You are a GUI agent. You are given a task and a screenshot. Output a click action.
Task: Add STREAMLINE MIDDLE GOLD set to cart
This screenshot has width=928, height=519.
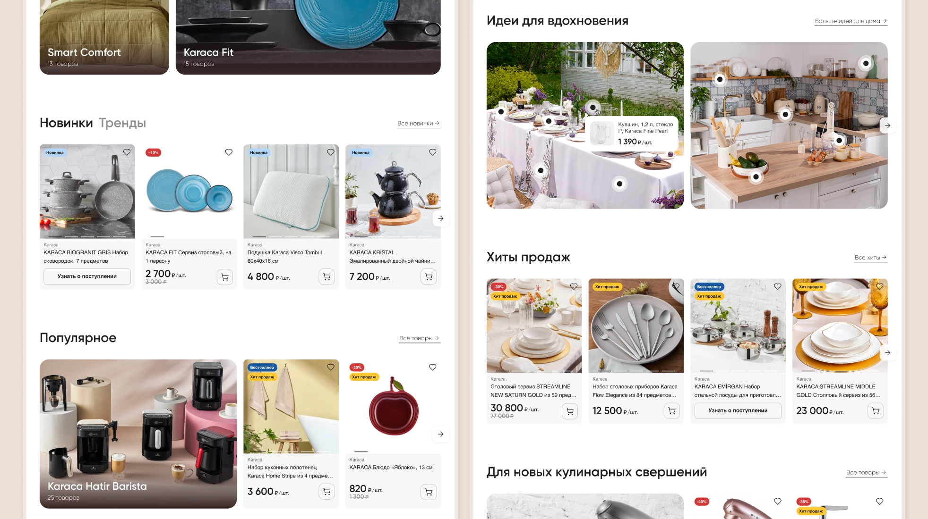(x=876, y=411)
